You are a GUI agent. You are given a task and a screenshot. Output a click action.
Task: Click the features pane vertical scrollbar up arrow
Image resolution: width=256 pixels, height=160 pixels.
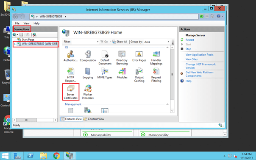click(172, 48)
